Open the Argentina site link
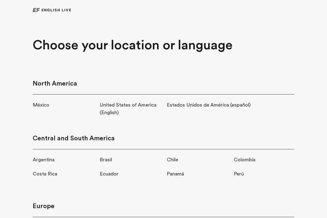Viewport: 327px width, 218px height. click(43, 160)
